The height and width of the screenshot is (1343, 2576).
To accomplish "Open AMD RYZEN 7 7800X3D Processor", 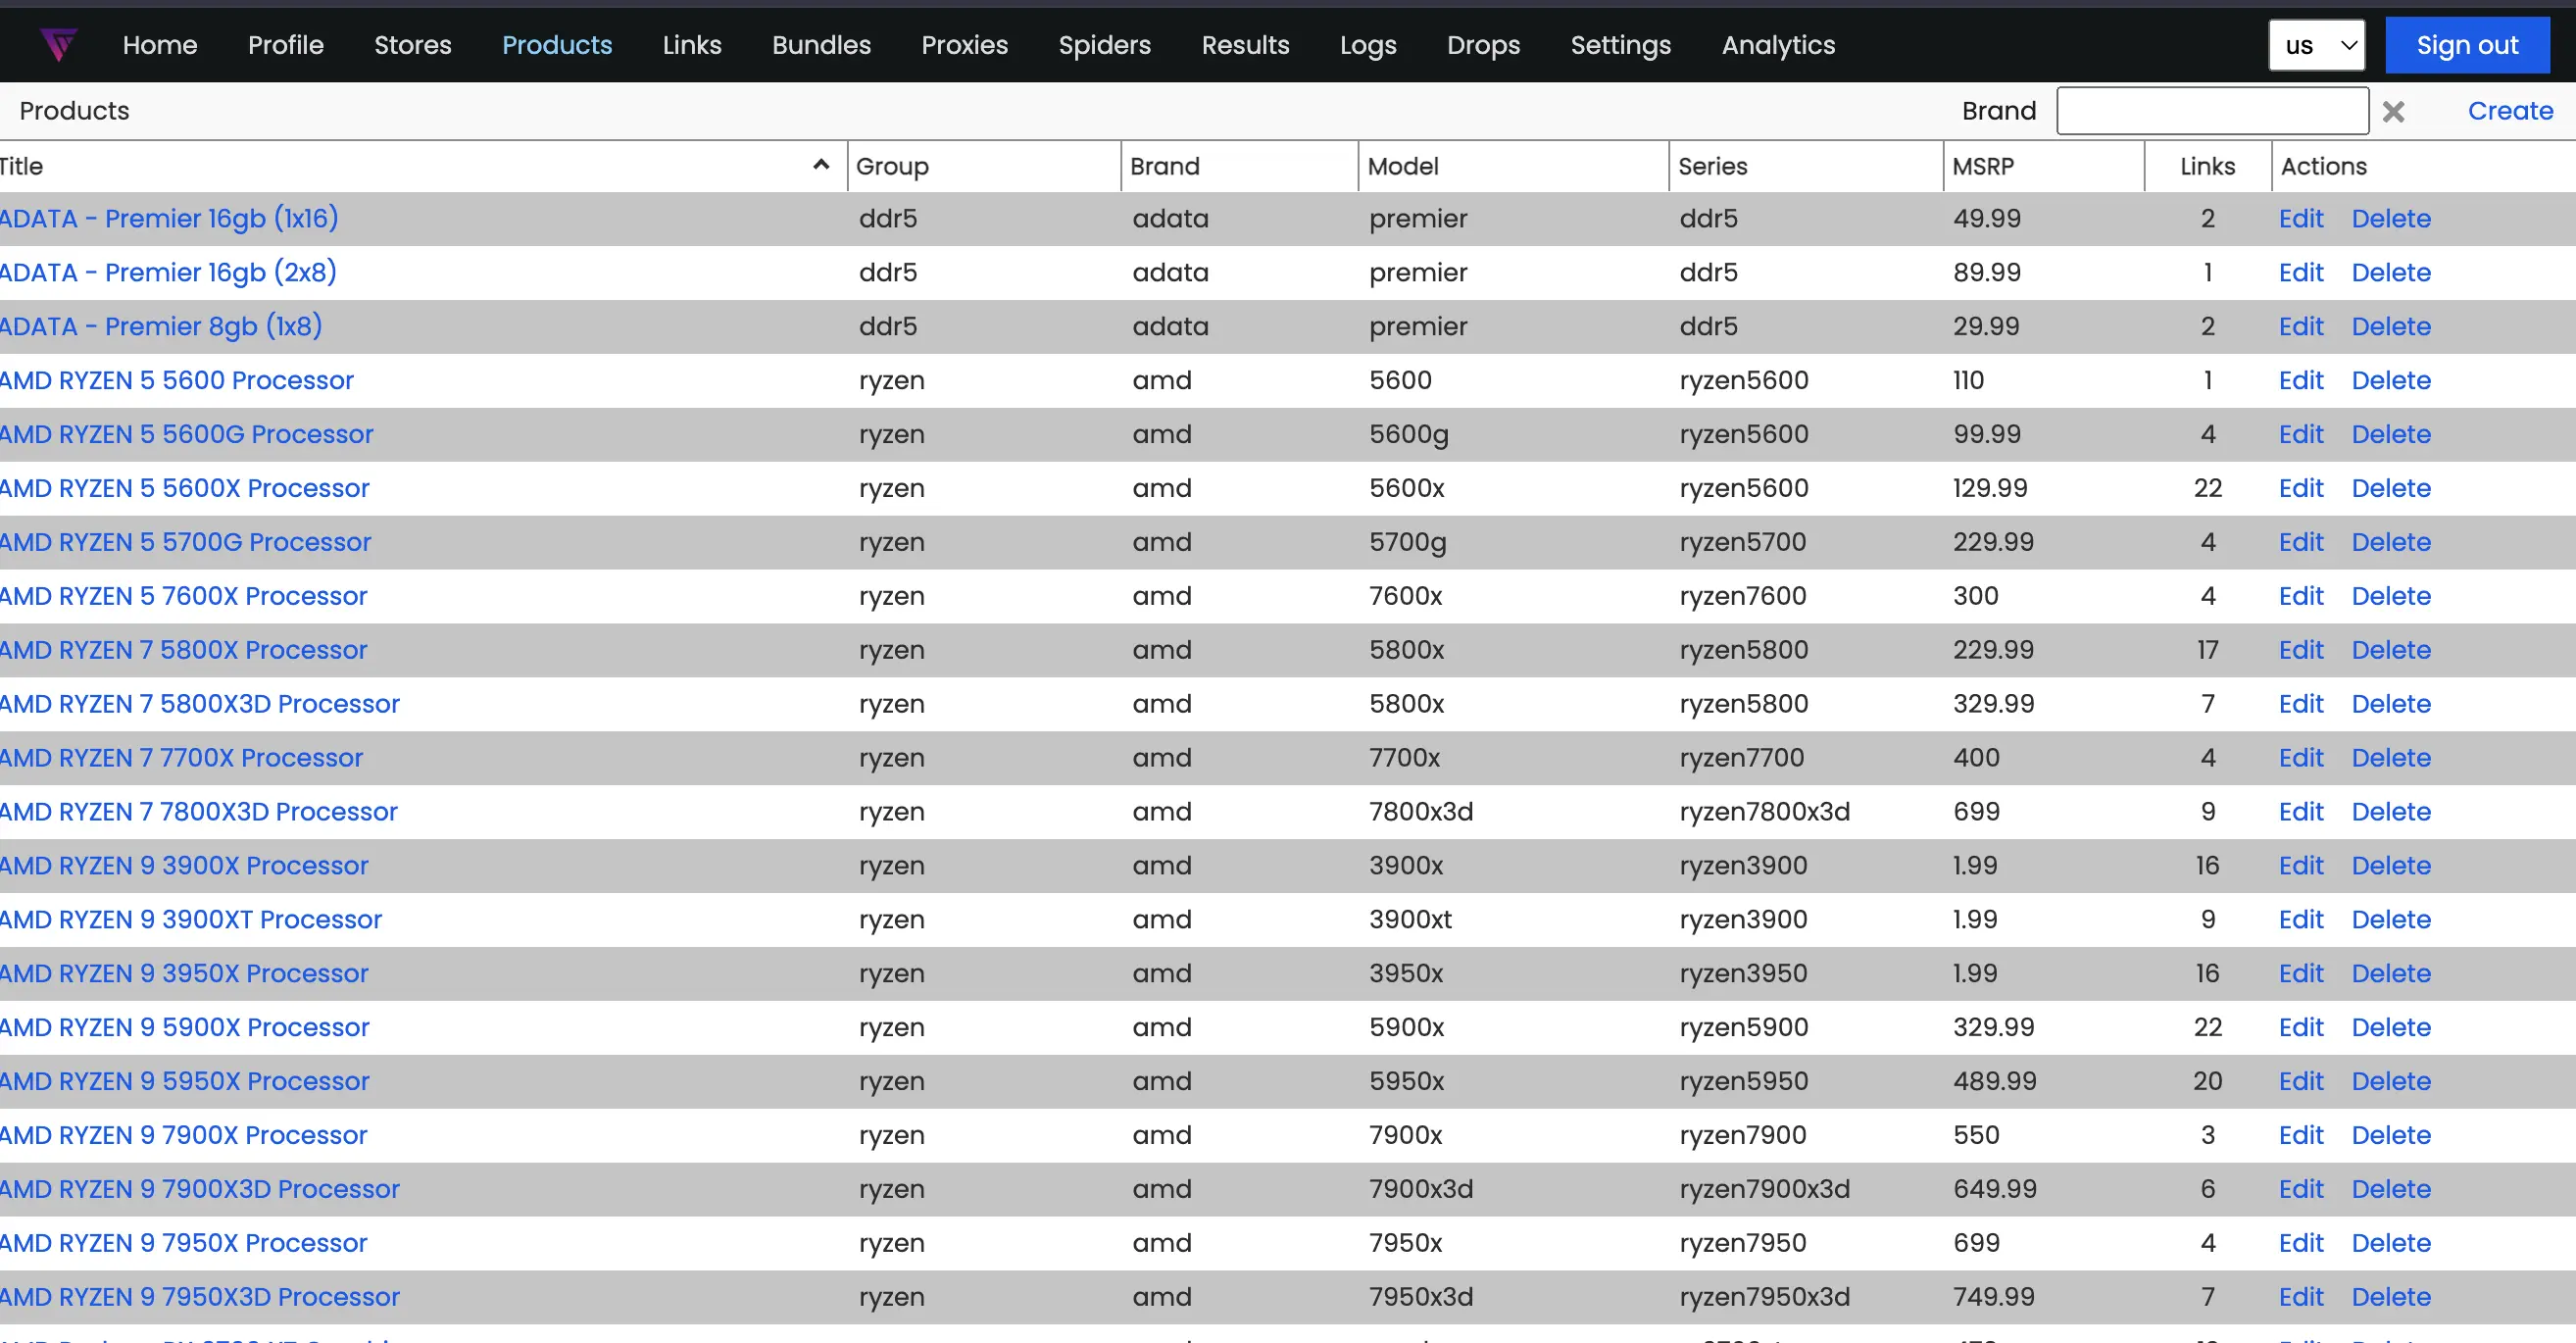I will pyautogui.click(x=199, y=812).
